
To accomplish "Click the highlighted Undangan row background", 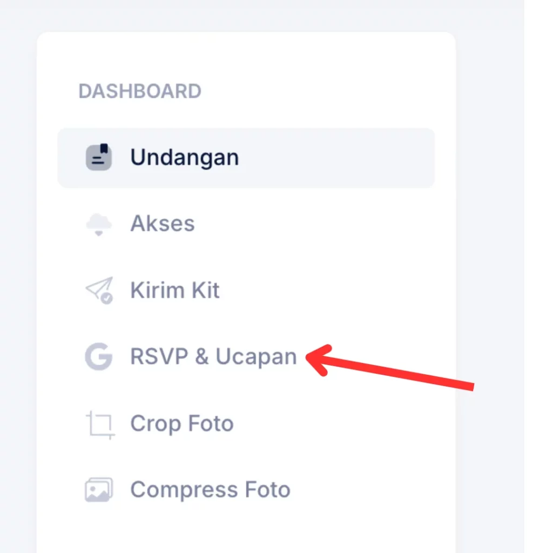I will [x=246, y=158].
